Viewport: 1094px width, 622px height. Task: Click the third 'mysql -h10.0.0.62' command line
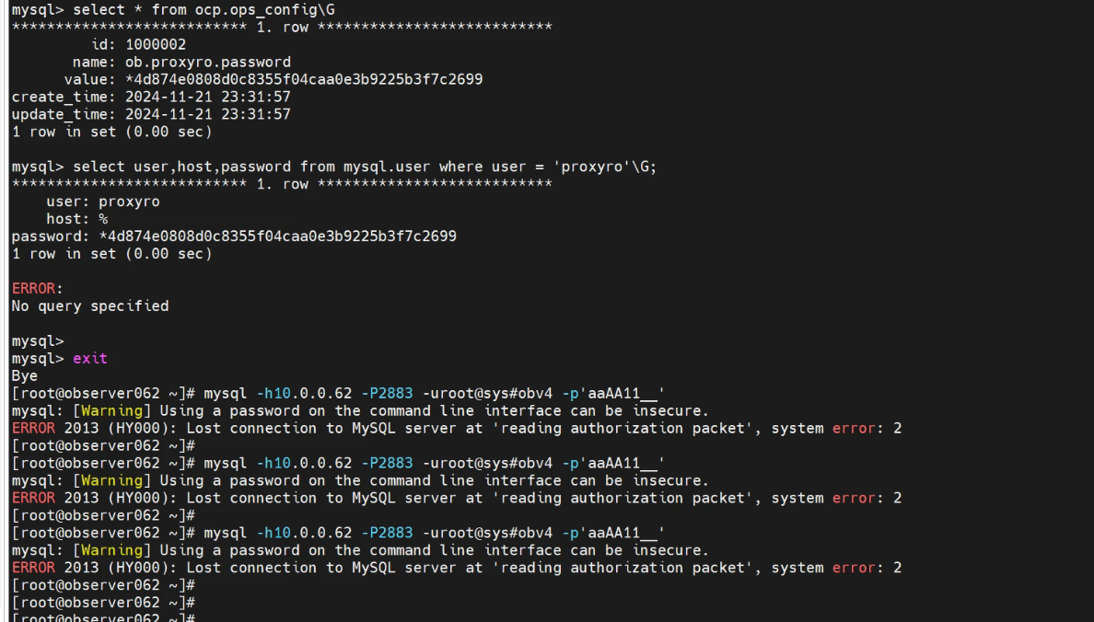point(434,533)
